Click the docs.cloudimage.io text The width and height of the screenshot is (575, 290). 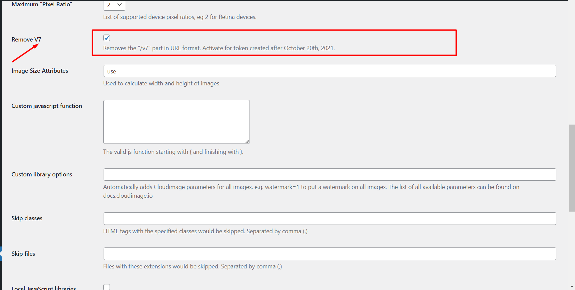point(128,196)
